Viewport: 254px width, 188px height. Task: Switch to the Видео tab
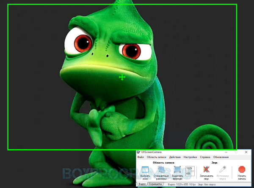pyautogui.click(x=142, y=184)
